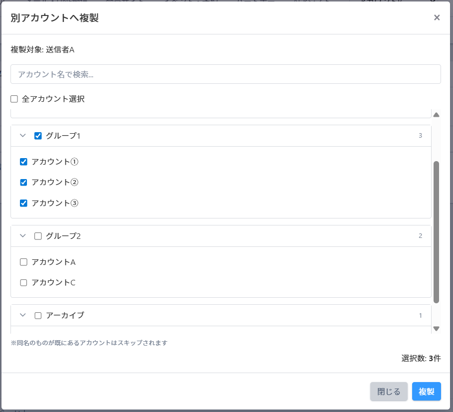
Task: Select all accounts in グループ2
Action: point(38,236)
